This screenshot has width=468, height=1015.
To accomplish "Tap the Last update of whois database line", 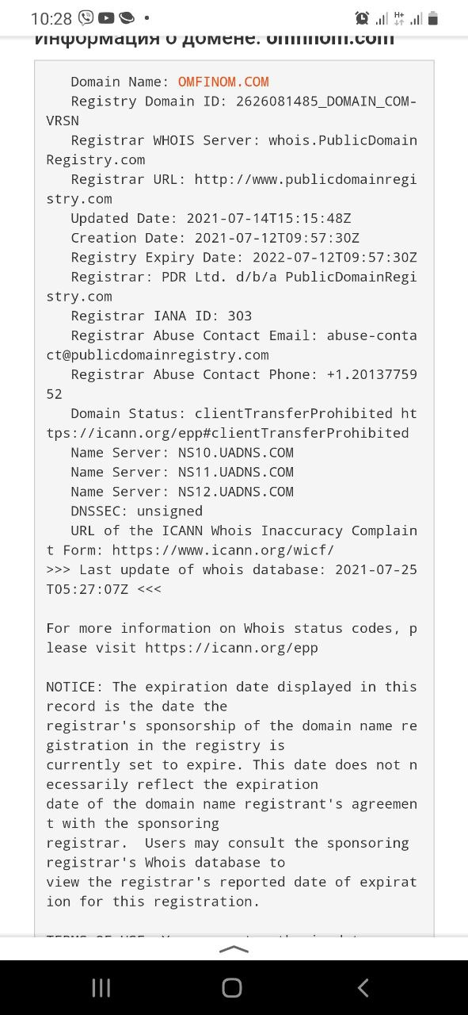I will coord(231,580).
